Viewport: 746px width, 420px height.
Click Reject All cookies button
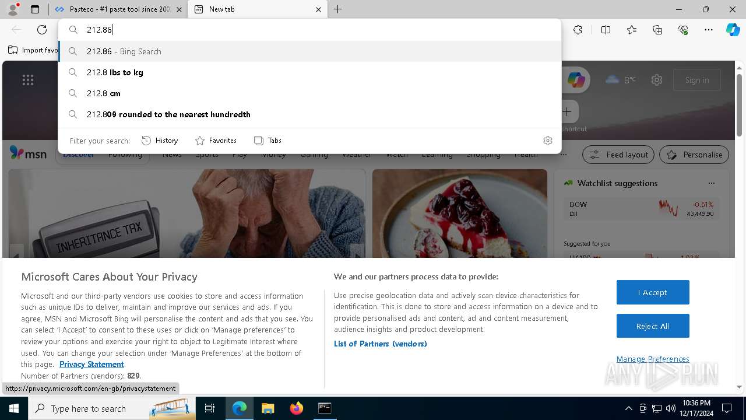(653, 326)
